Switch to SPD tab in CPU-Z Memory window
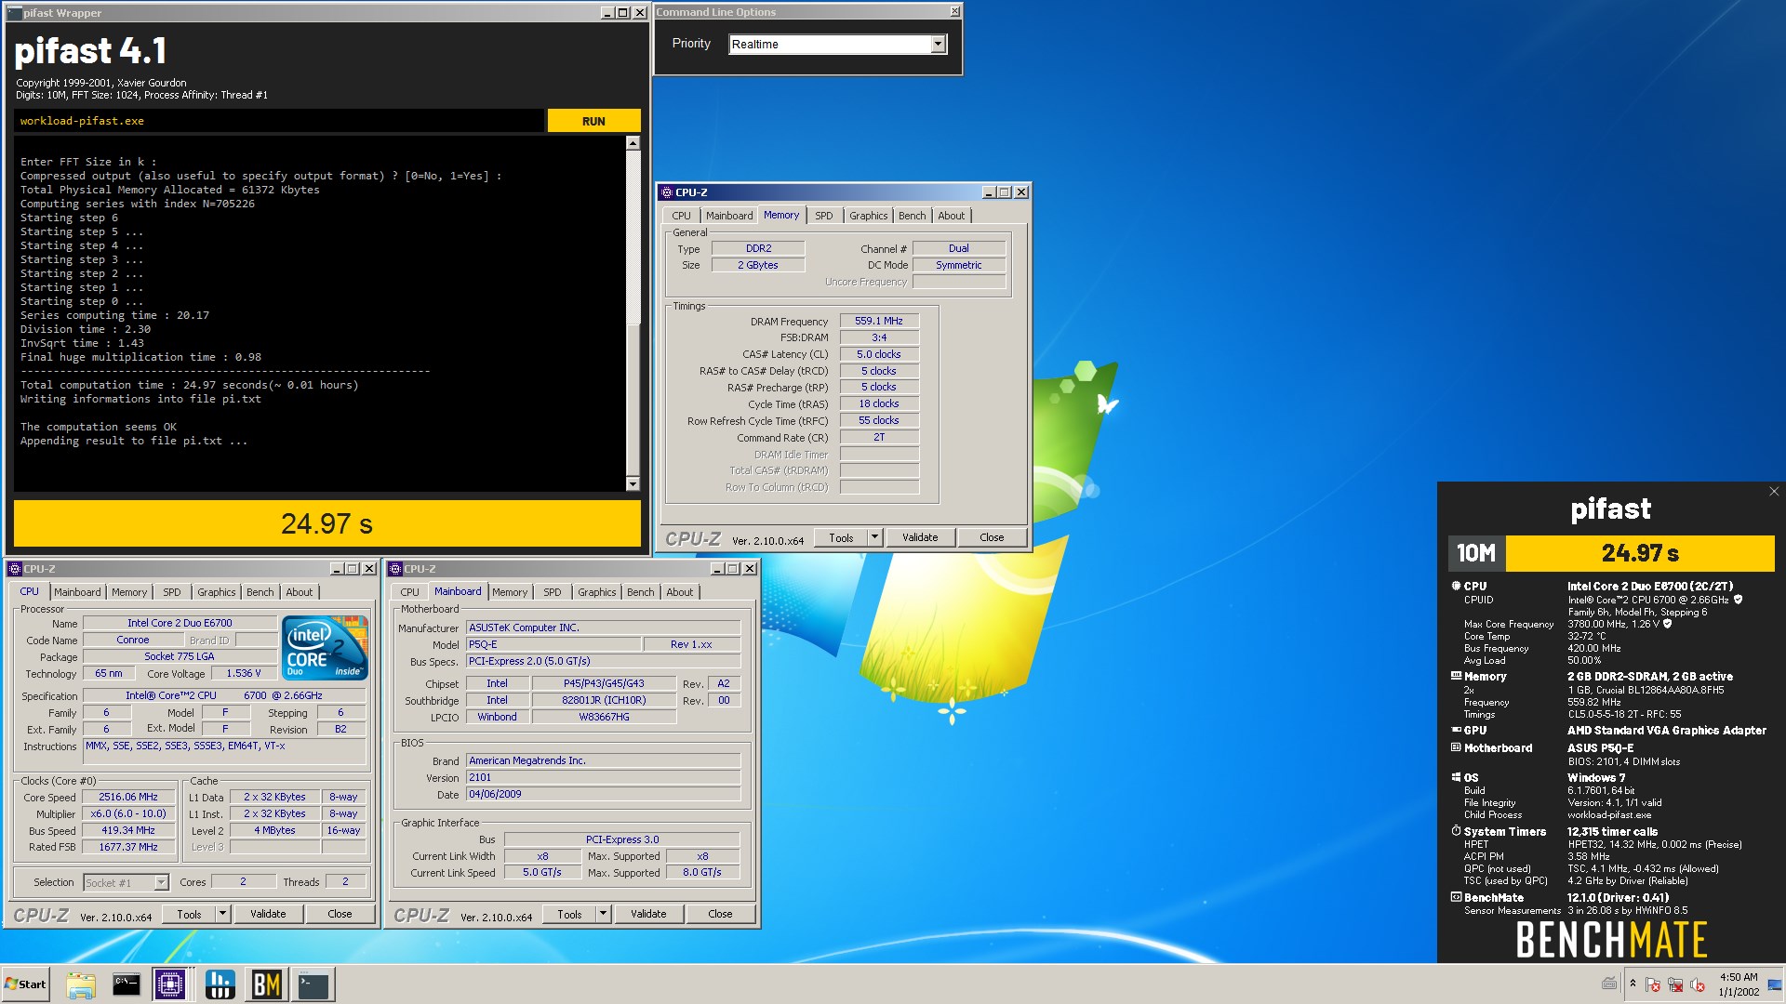The image size is (1786, 1004). pyautogui.click(x=824, y=216)
